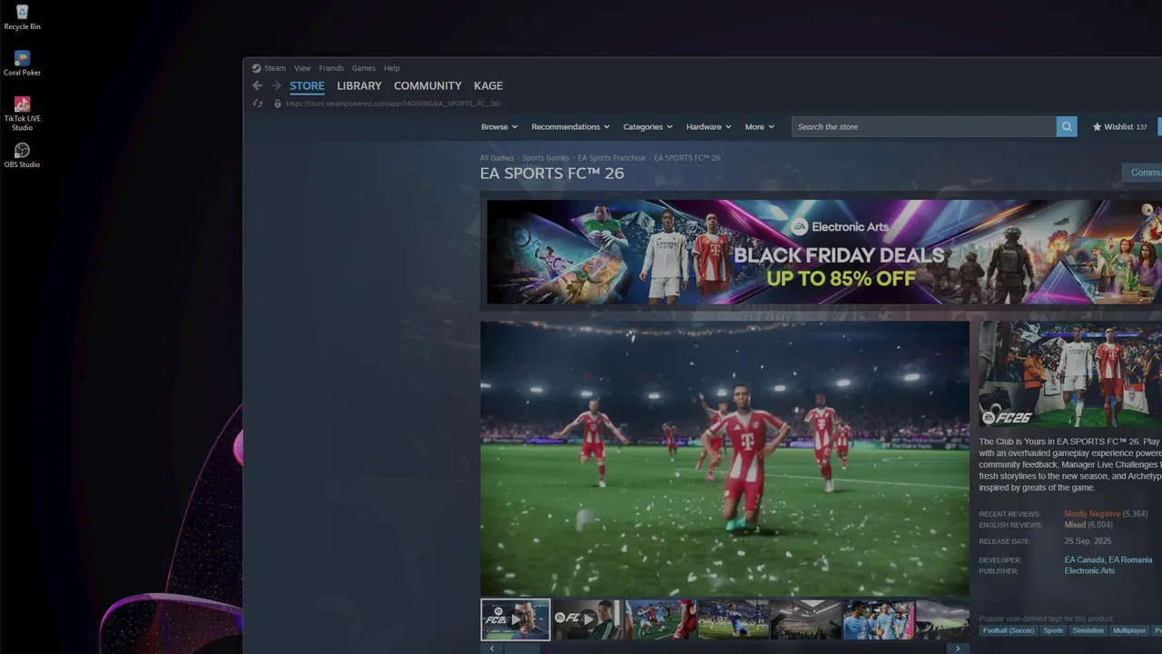Expand the Browse dropdown

499,127
